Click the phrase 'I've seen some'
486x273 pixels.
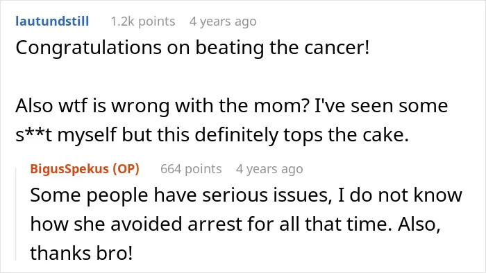point(381,106)
